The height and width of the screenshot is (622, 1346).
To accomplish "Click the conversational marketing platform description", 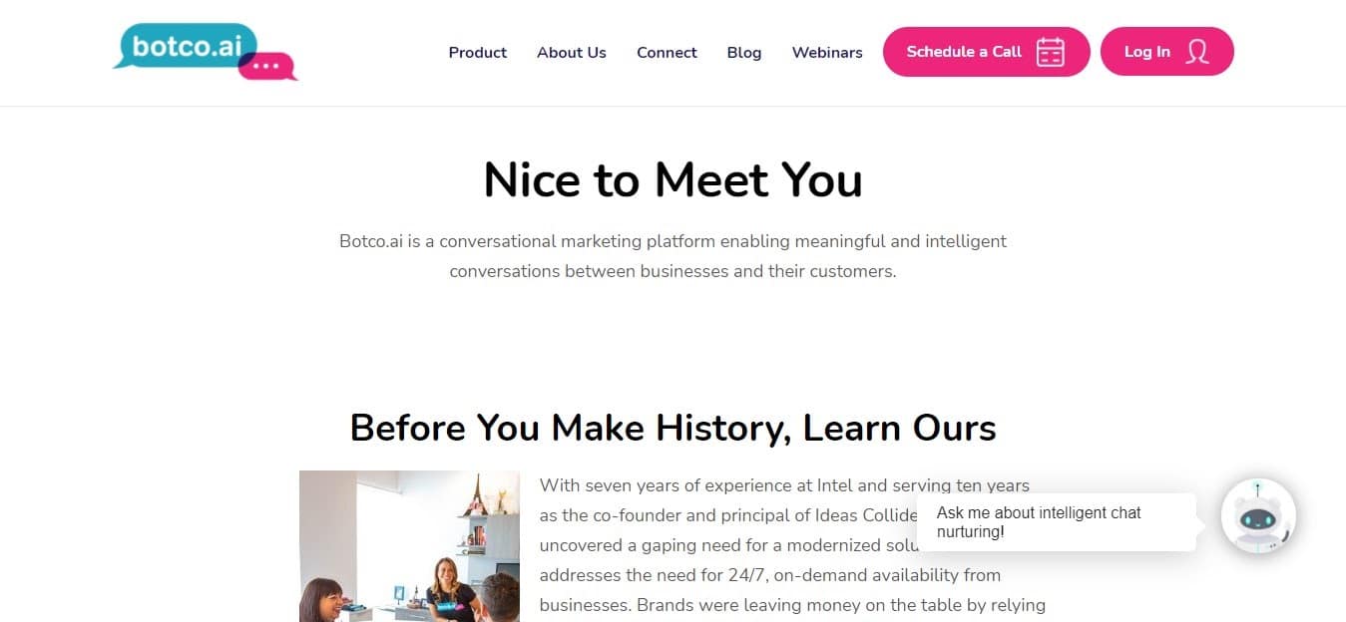I will (x=673, y=255).
